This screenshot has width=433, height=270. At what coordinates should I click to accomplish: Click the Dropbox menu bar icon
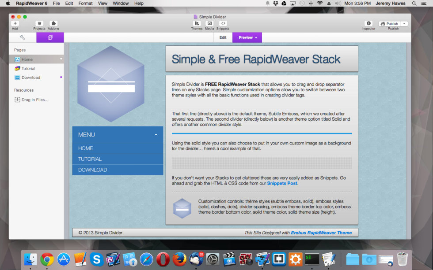point(275,3)
